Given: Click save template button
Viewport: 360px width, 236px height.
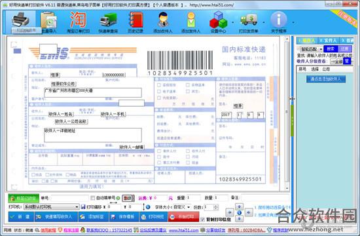Looking at the screenshot, I should [x=124, y=217].
